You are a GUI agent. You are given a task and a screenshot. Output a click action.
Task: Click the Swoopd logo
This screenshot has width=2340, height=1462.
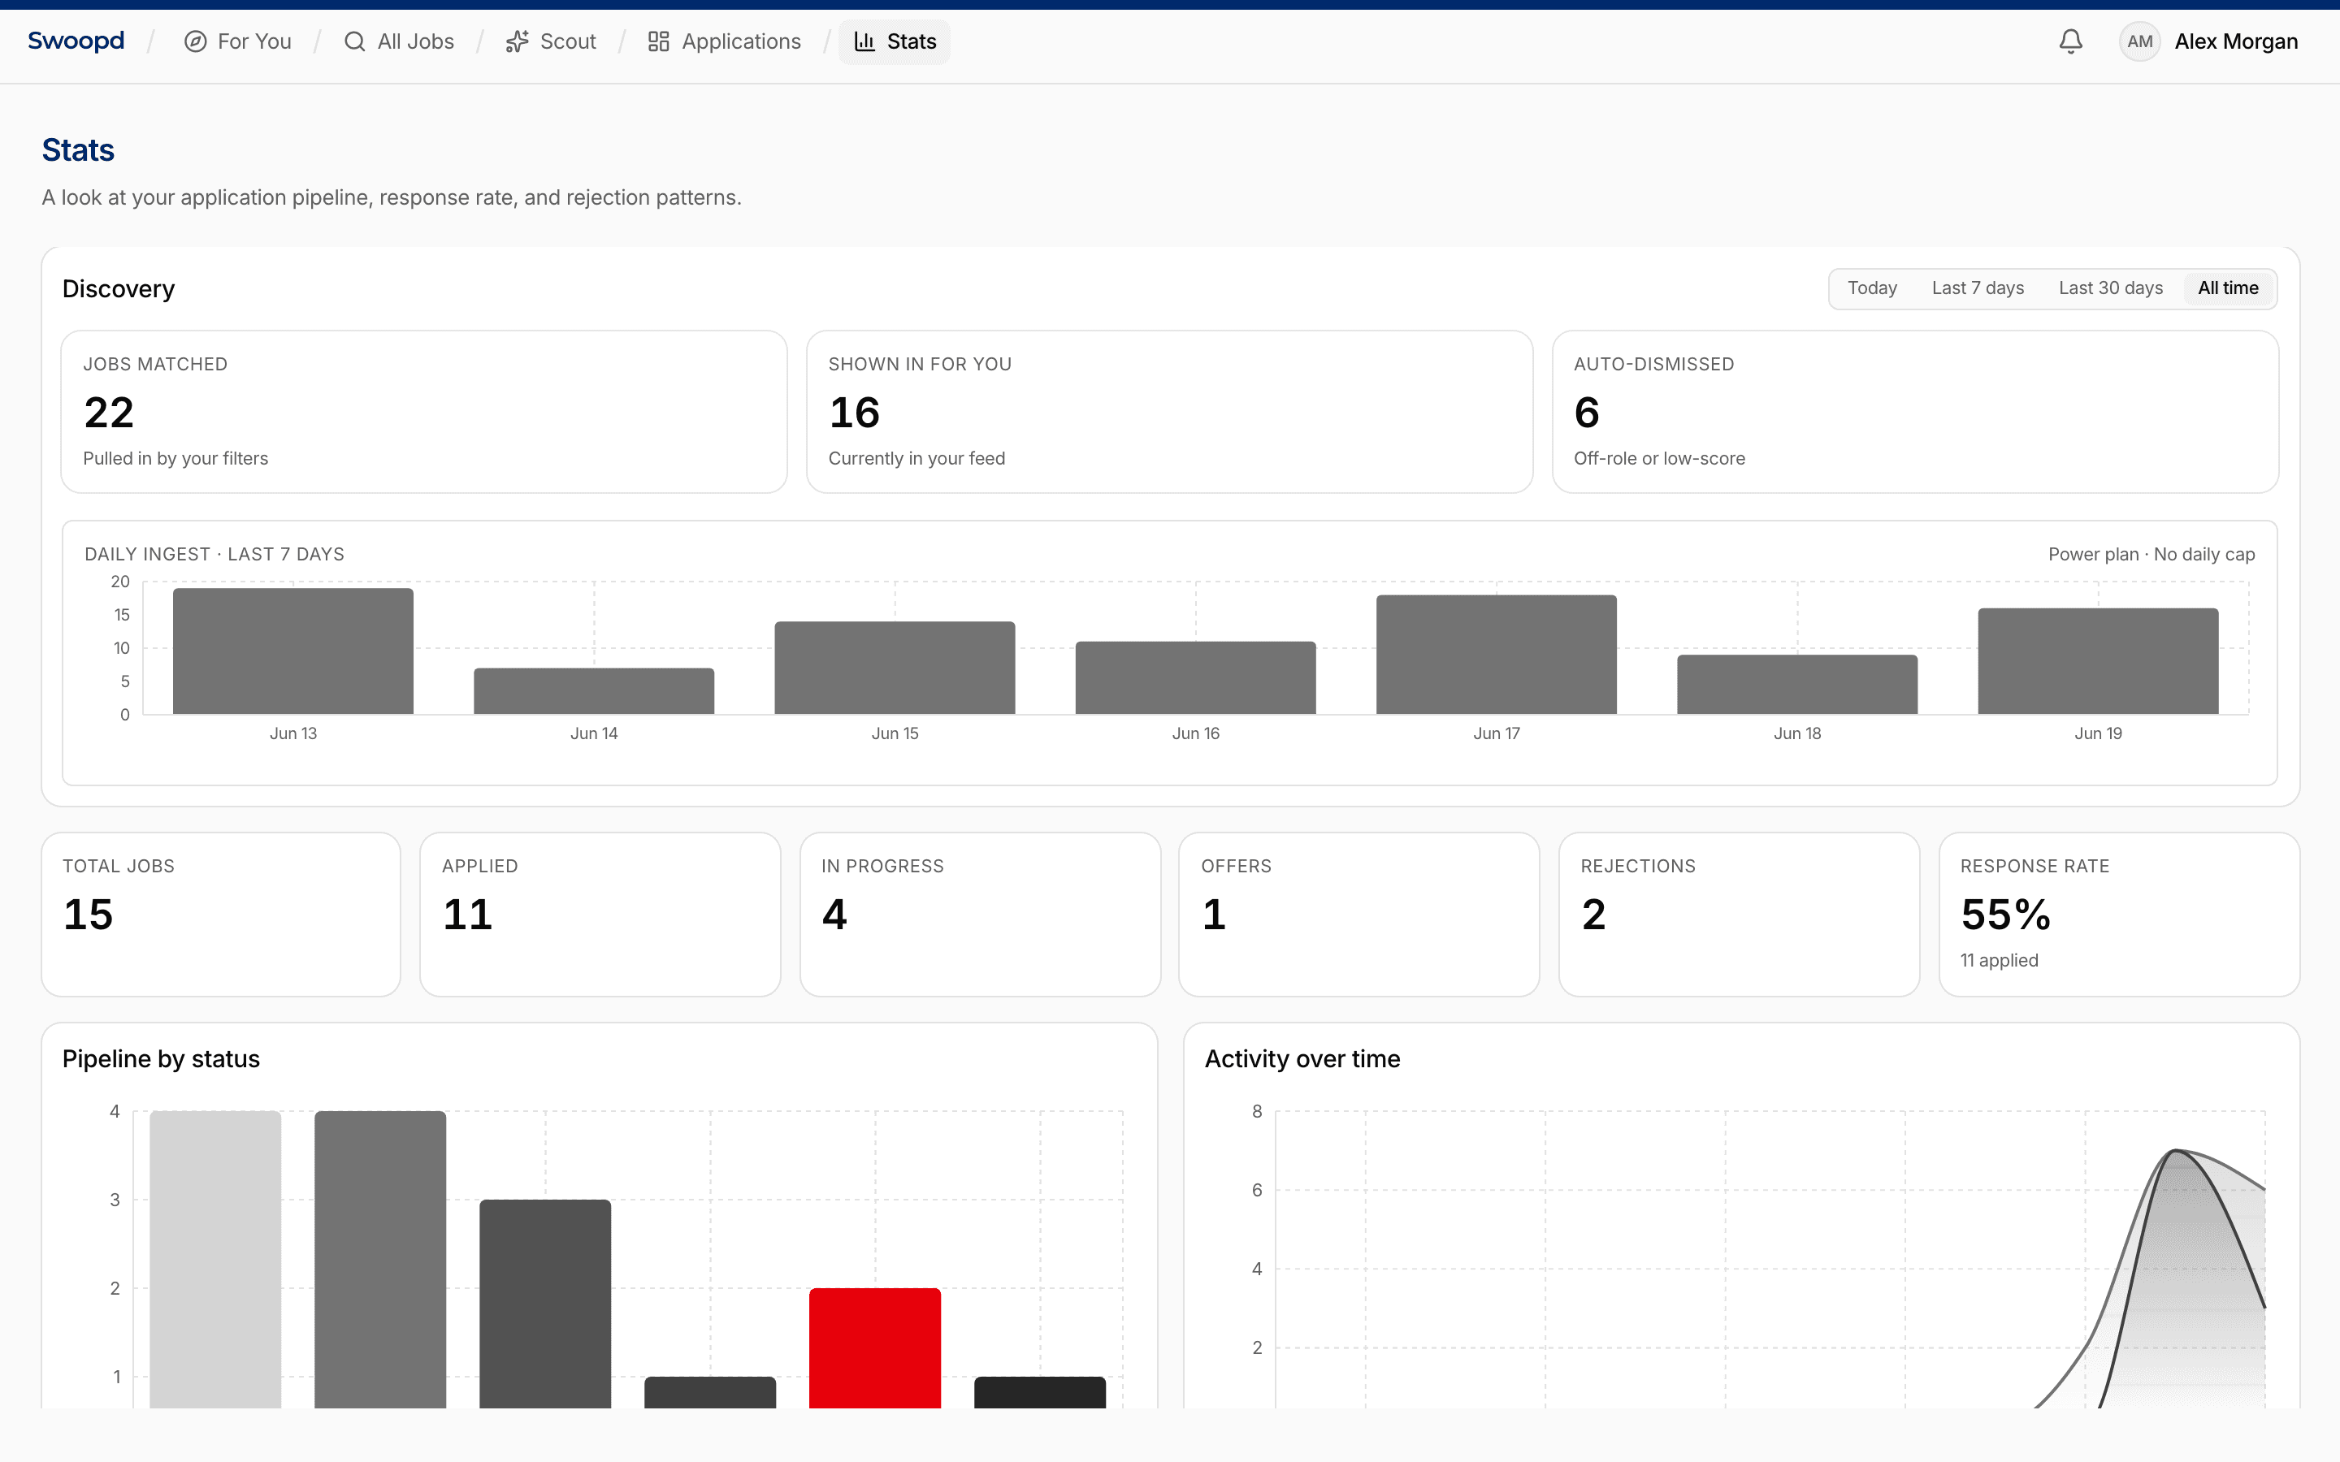tap(76, 41)
